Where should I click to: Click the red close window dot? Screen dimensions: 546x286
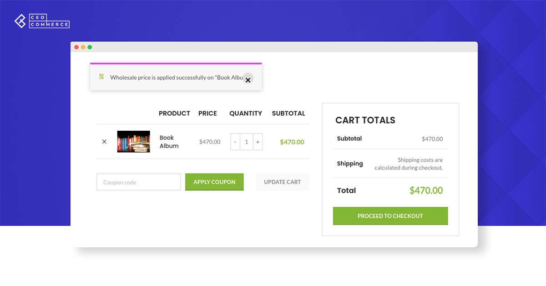coord(76,47)
